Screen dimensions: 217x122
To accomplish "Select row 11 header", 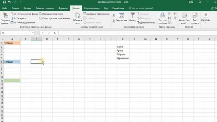I will 2,81.
